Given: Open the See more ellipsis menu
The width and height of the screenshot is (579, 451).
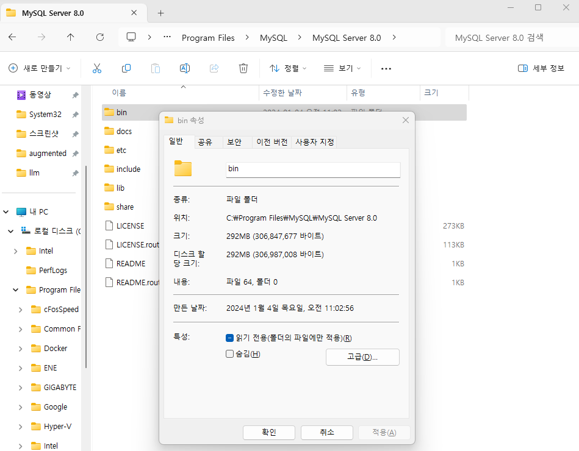Looking at the screenshot, I should click(386, 69).
